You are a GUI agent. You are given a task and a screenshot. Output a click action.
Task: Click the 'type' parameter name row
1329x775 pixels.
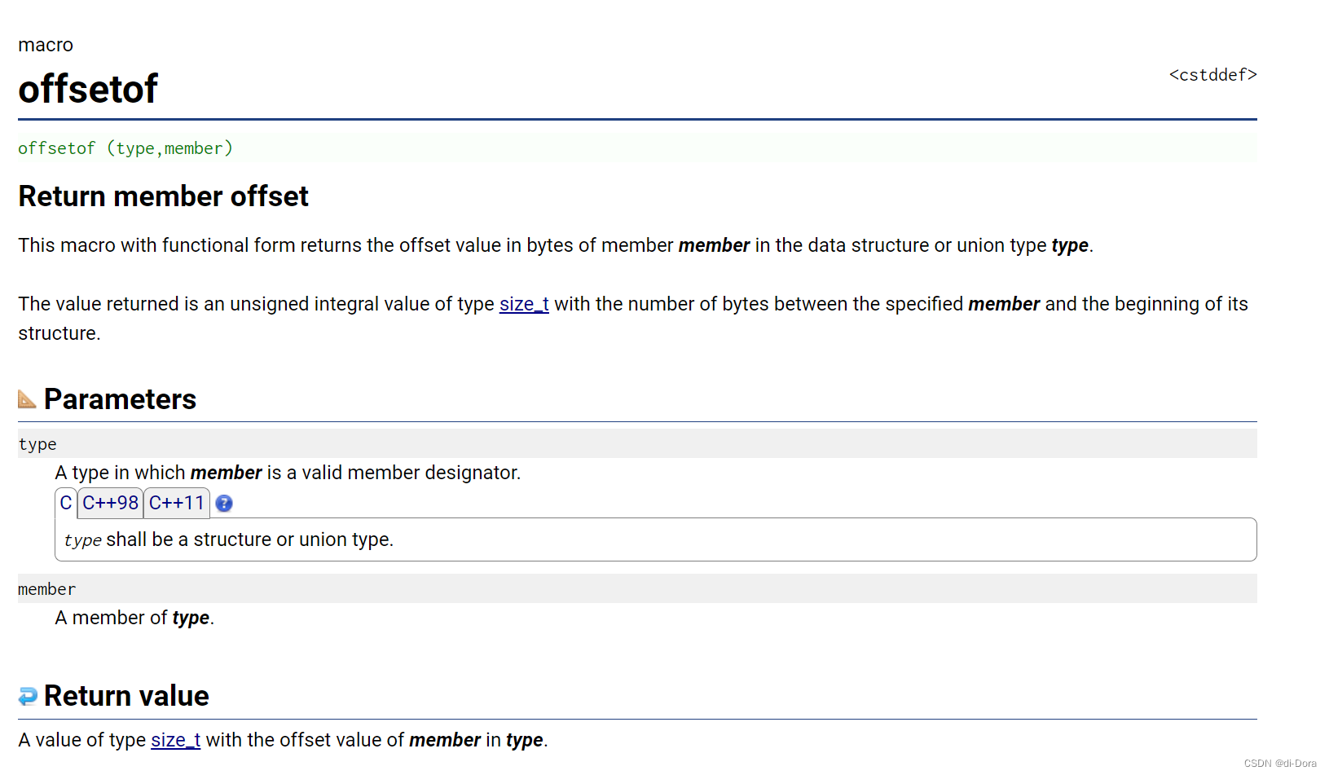pyautogui.click(x=637, y=443)
